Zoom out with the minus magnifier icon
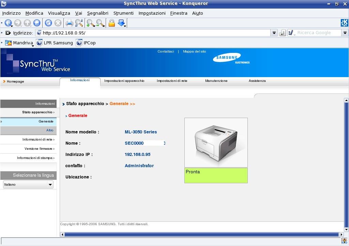Image resolution: width=349 pixels, height=246 pixels. click(x=100, y=23)
